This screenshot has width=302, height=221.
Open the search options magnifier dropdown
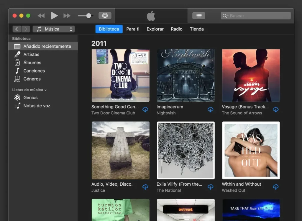point(226,16)
